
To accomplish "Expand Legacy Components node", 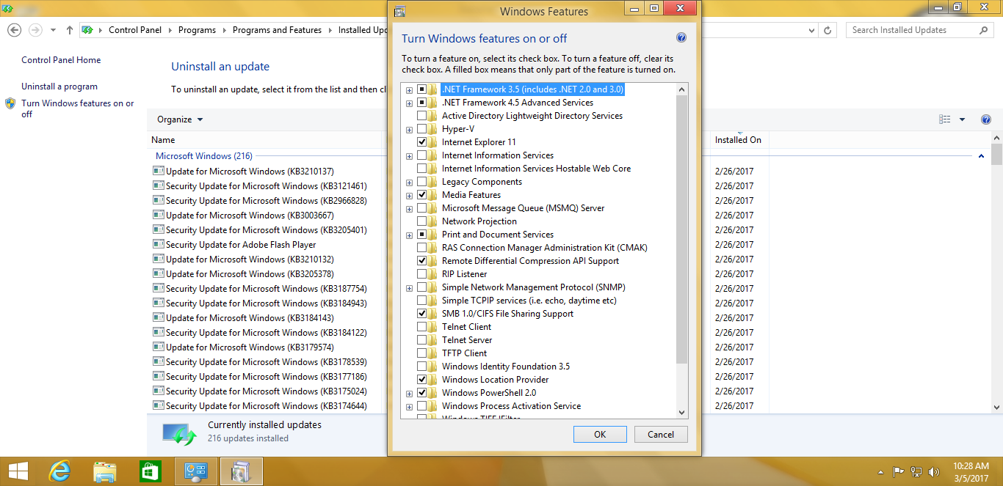I will coord(409,183).
